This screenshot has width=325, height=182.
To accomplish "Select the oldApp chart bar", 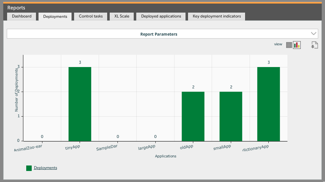I will 193,116.
